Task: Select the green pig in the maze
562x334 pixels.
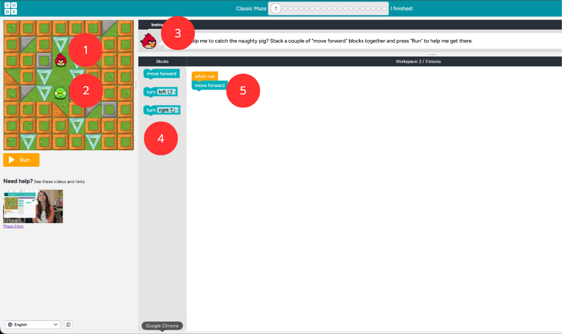Action: (x=60, y=93)
